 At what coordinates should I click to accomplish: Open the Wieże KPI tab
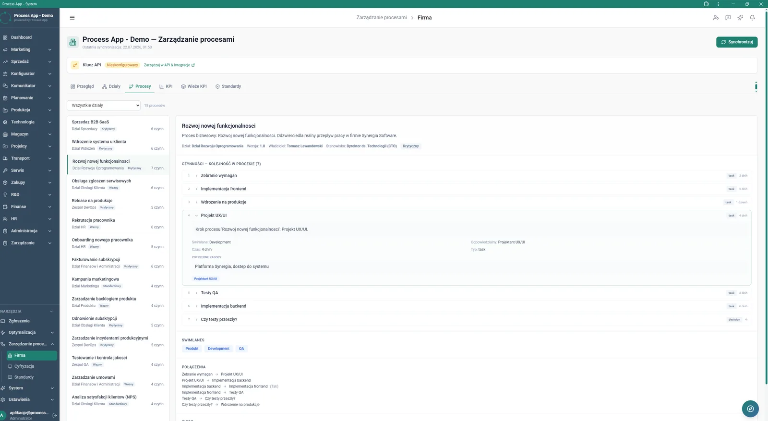click(x=194, y=86)
